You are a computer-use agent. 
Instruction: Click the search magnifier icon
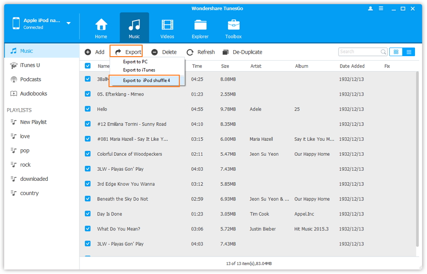pyautogui.click(x=383, y=52)
